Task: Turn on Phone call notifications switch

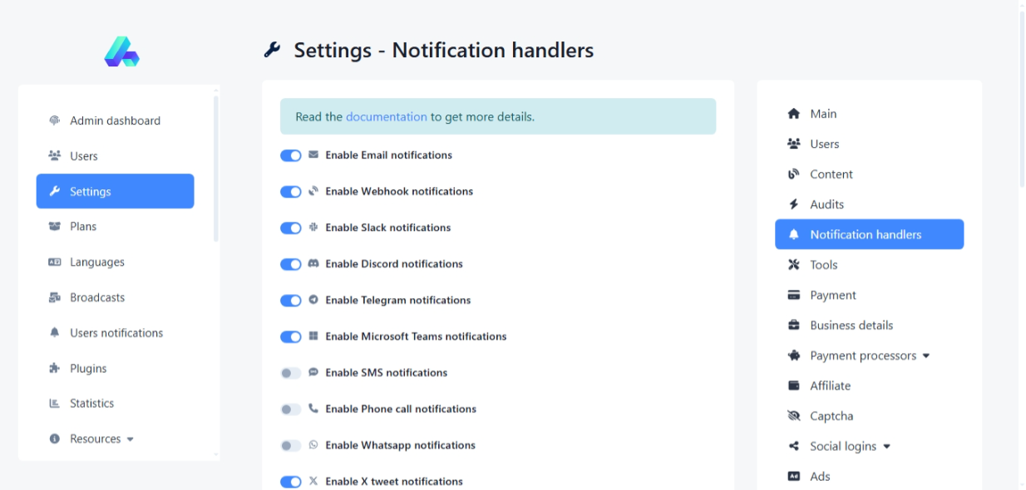Action: (290, 409)
